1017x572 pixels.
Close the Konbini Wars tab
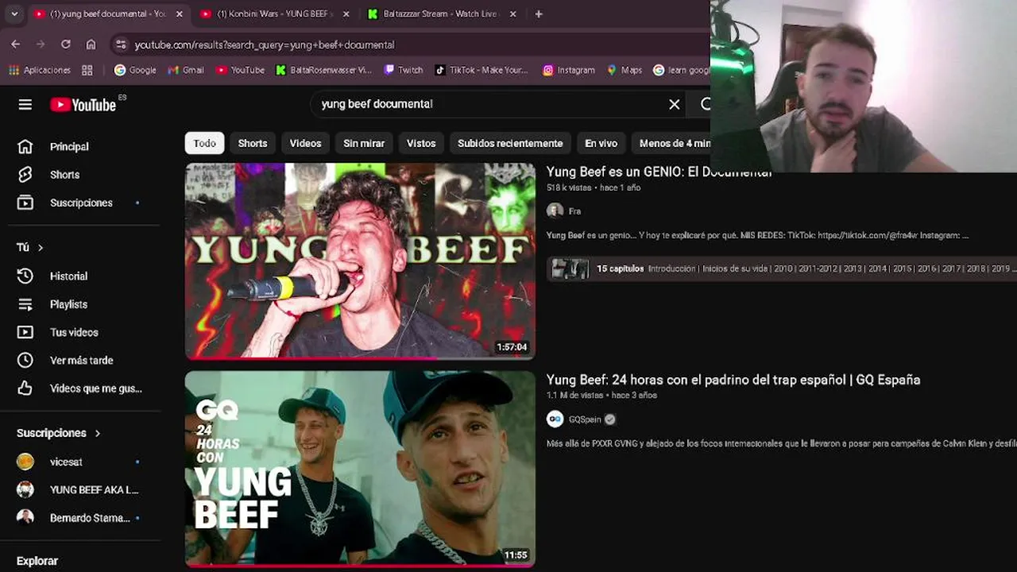tap(346, 14)
